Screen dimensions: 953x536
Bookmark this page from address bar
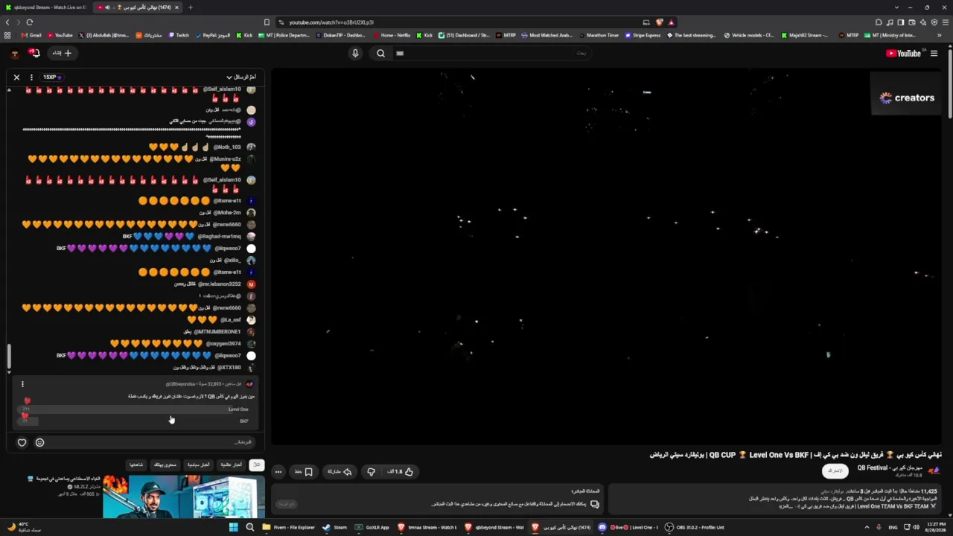267,22
